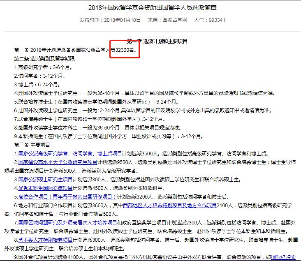This screenshot has width=301, height=261.
Task: Click the line 1.高级研究学者：3-6个月
Action: [x=38, y=67]
